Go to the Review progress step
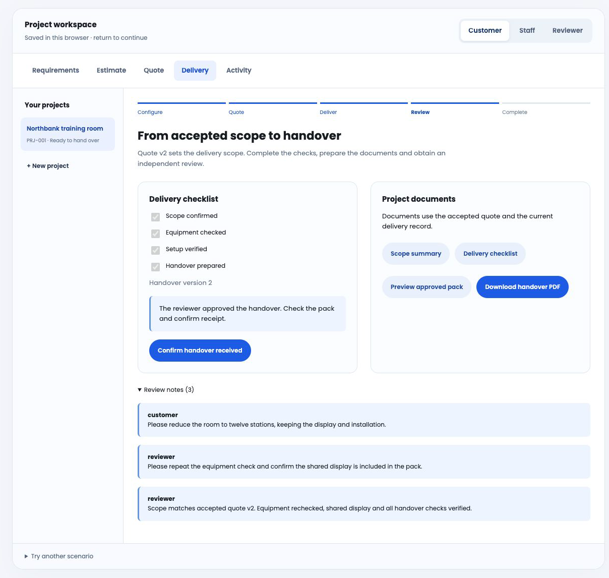The image size is (609, 578). (x=455, y=109)
